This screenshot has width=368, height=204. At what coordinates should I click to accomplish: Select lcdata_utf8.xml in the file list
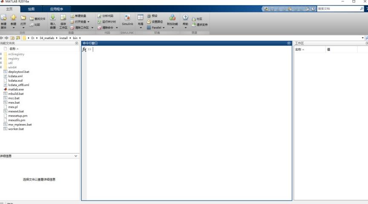pos(19,85)
